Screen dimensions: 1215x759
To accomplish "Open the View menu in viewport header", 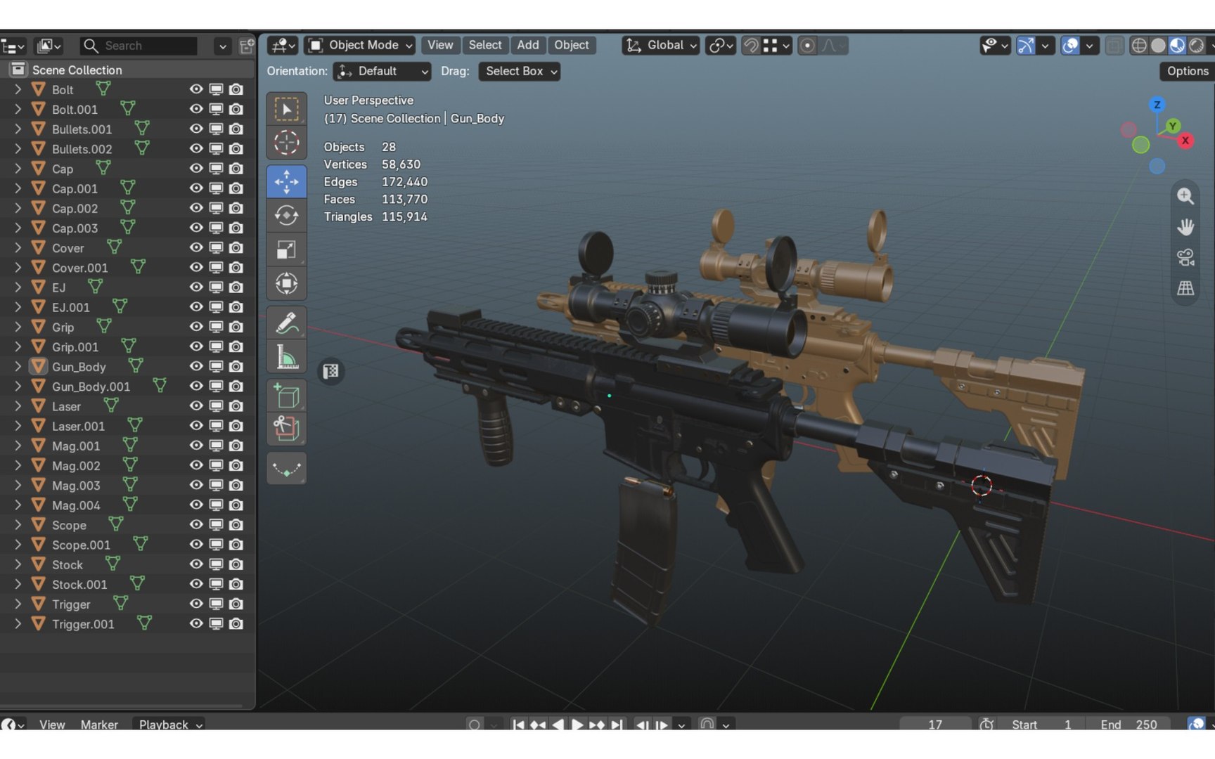I will tap(440, 45).
